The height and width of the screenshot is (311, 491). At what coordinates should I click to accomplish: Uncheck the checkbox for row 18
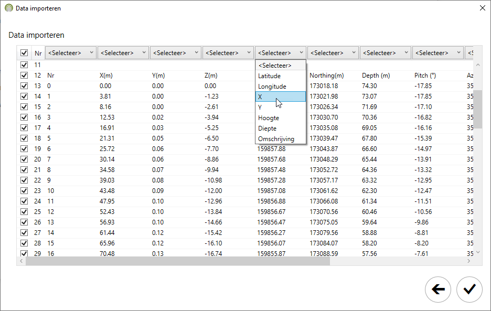coord(24,138)
